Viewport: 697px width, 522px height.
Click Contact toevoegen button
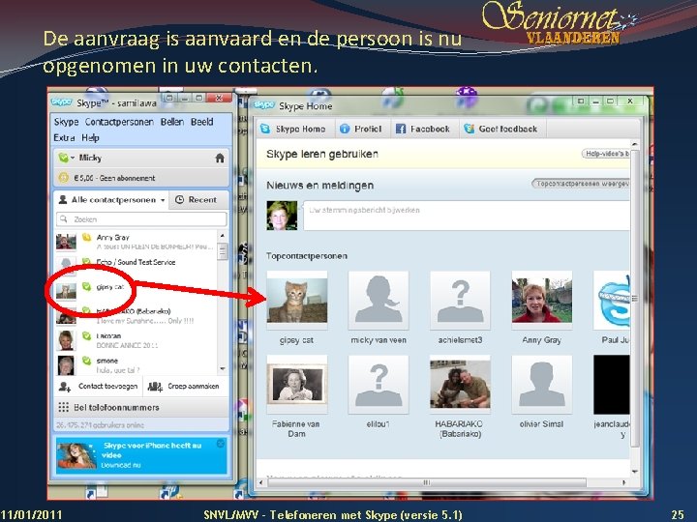[x=99, y=387]
